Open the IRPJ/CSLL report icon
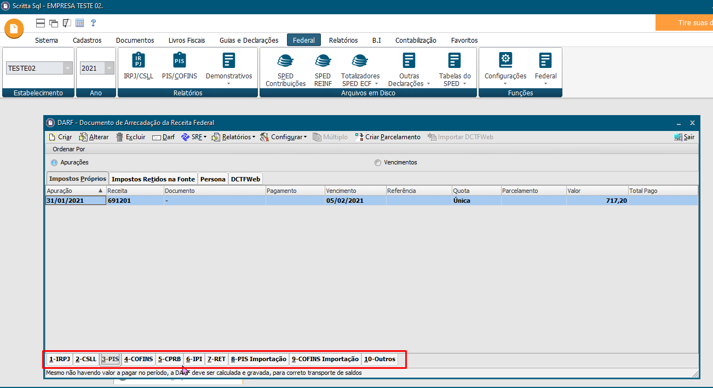This screenshot has height=388, width=713. point(137,61)
